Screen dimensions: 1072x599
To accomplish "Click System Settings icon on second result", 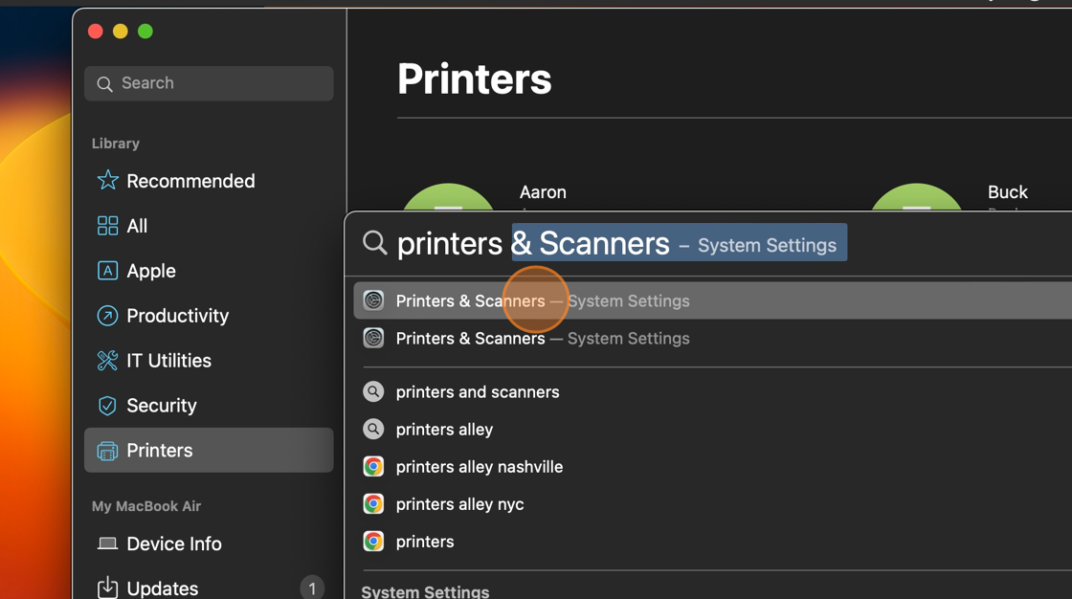I will tap(373, 338).
